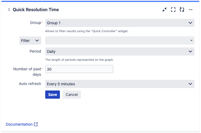Click the Auto refresh label
The height and width of the screenshot is (133, 201).
tap(30, 84)
